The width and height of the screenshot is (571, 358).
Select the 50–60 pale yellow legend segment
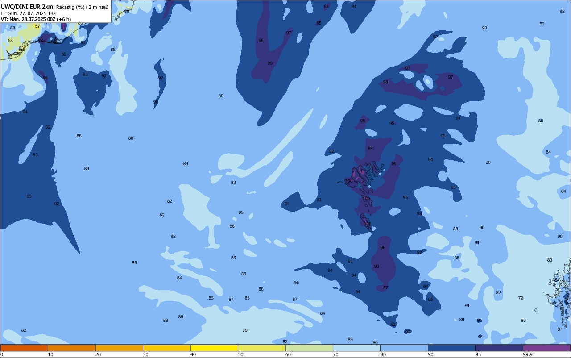(x=261, y=348)
